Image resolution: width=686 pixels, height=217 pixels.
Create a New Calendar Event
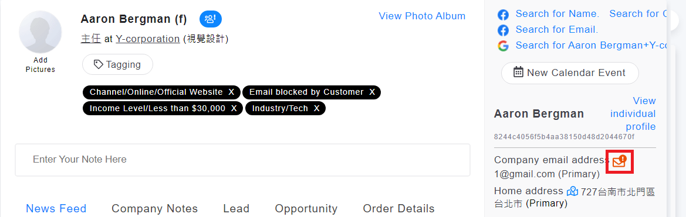click(570, 73)
